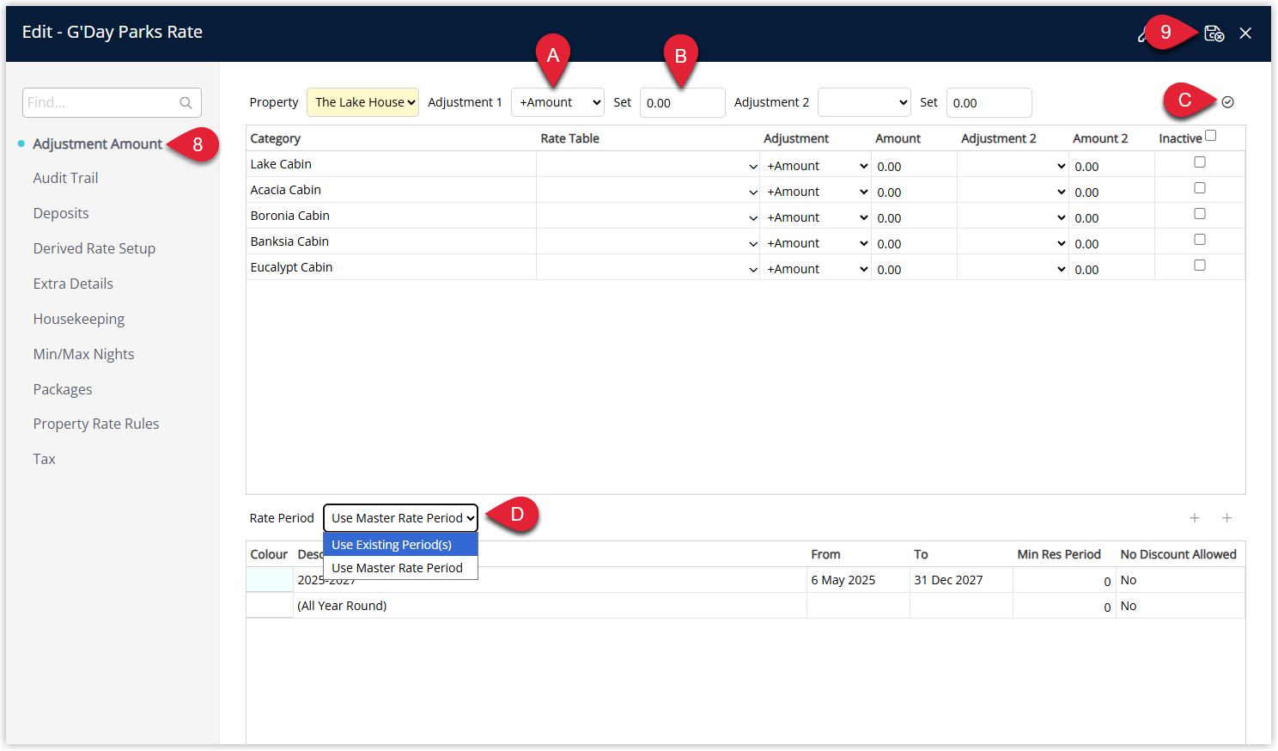The height and width of the screenshot is (751, 1278).
Task: Click the Rate Table column header
Action: [x=569, y=139]
